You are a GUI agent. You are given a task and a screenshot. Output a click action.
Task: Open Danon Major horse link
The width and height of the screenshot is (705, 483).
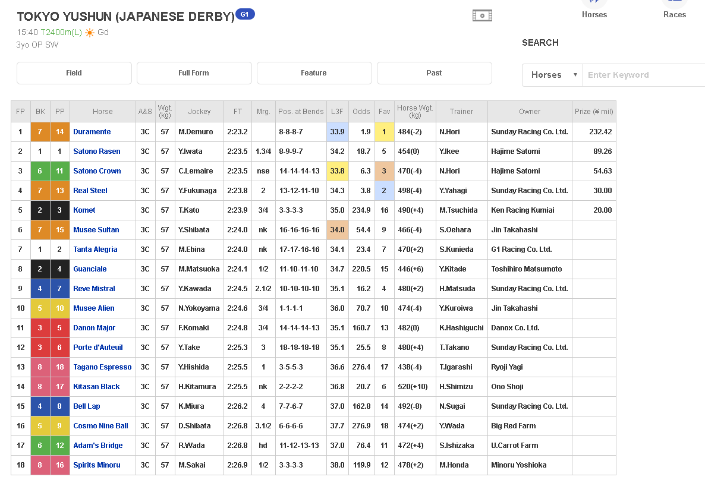(94, 328)
